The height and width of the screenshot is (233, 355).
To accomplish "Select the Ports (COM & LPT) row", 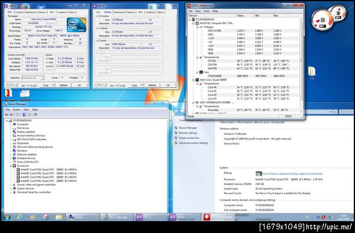I will [25, 162].
